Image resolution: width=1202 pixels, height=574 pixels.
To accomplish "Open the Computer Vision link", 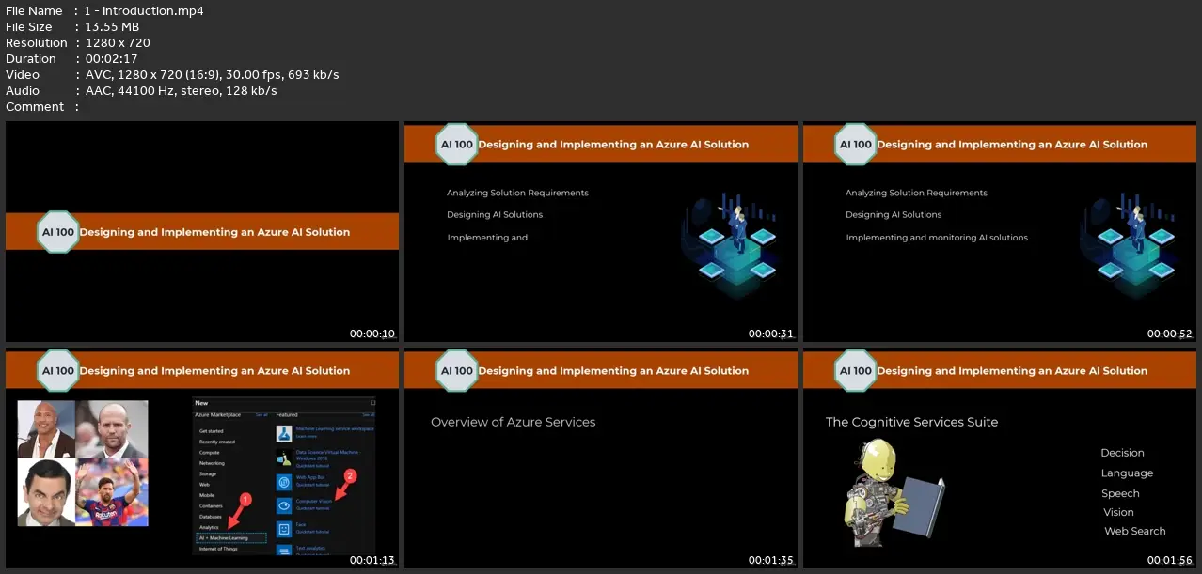I will tap(314, 501).
